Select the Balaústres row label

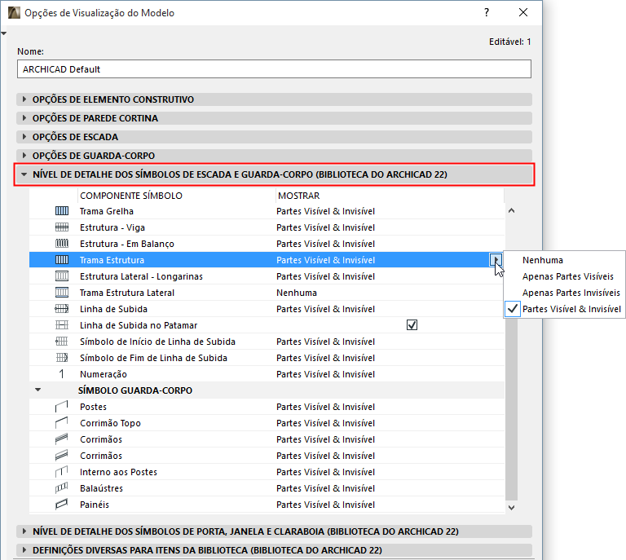click(101, 488)
